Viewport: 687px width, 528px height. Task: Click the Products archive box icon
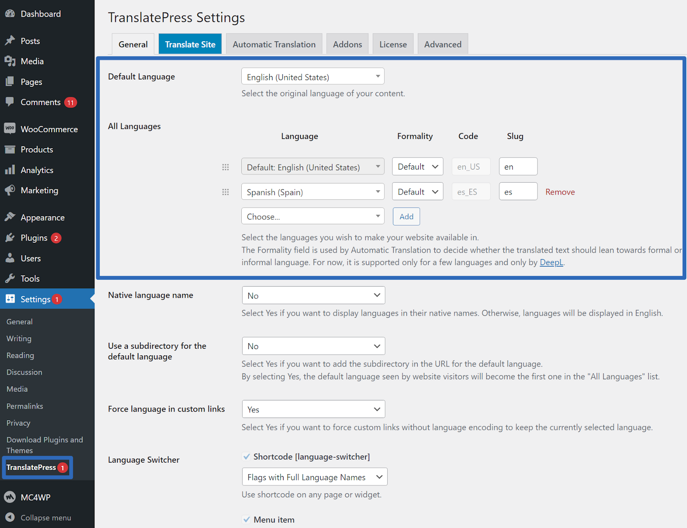pos(10,150)
